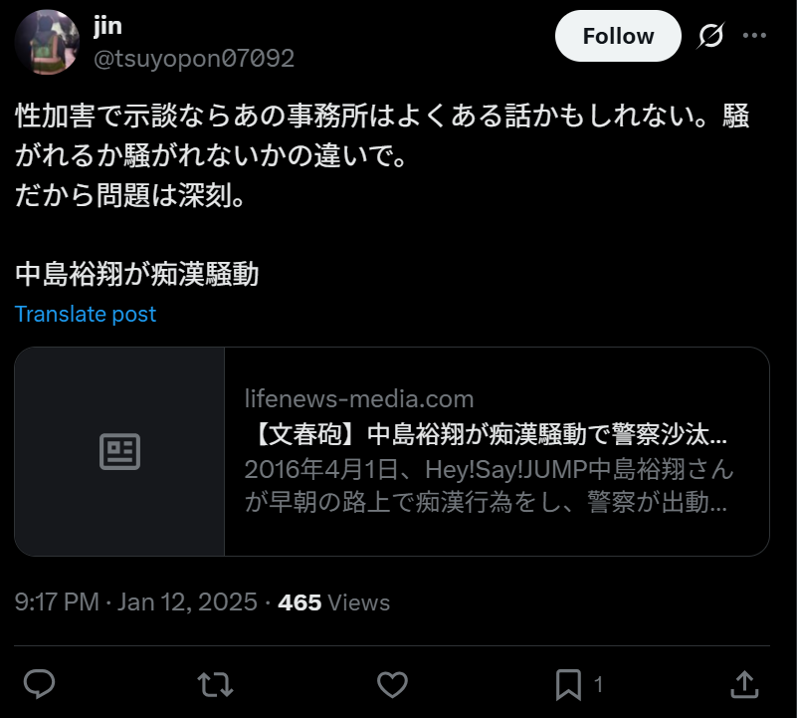The image size is (797, 718).
Task: Click the bookmark count number 1
Action: point(599,685)
